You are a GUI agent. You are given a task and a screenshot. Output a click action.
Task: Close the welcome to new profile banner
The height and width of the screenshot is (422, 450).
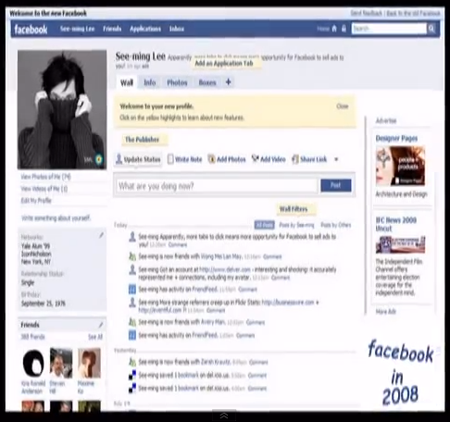coord(343,106)
